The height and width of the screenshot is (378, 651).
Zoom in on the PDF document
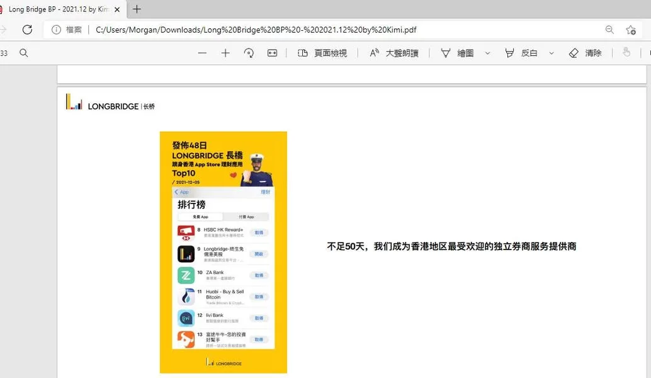[225, 53]
